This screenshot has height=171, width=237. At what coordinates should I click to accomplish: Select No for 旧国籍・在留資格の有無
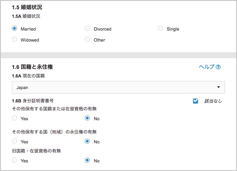click(x=87, y=160)
